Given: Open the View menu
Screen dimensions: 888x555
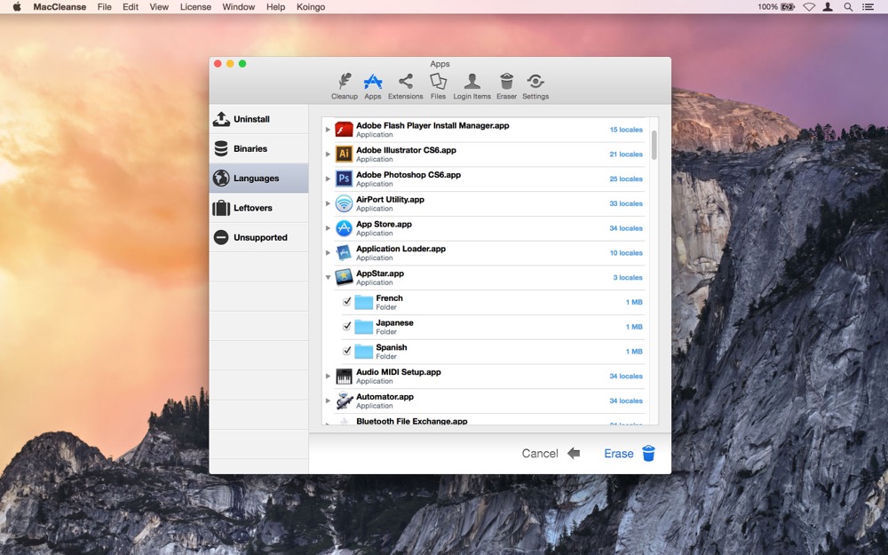Looking at the screenshot, I should (x=159, y=7).
